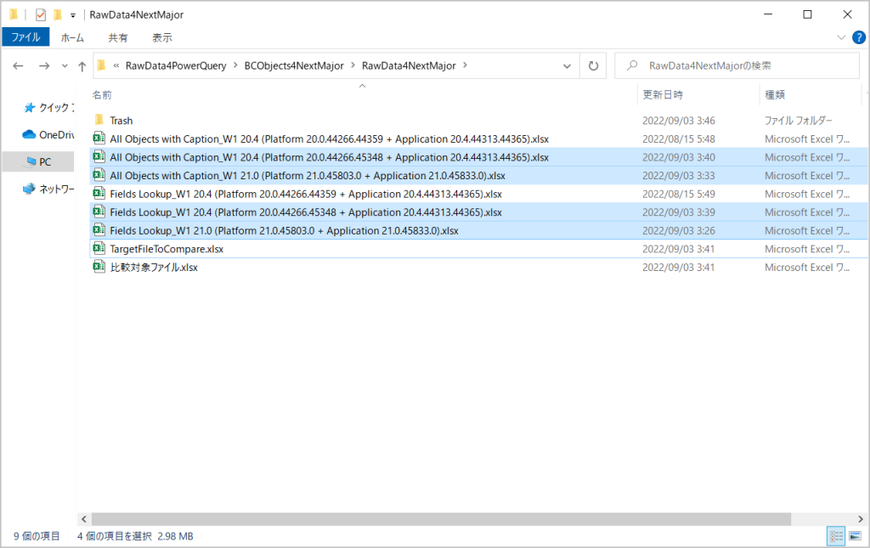
Task: Switch to details view in status bar
Action: [836, 536]
